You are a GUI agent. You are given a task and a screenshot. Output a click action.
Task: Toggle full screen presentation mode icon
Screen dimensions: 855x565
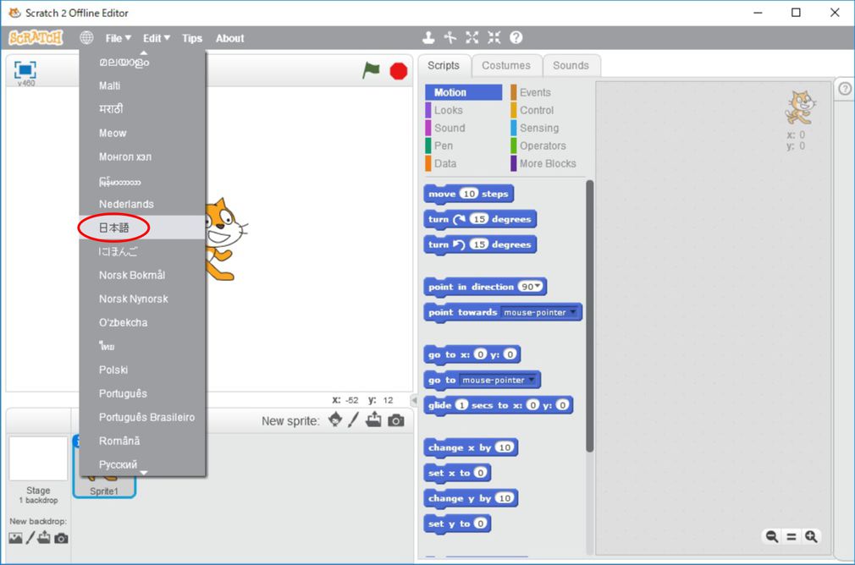[25, 69]
